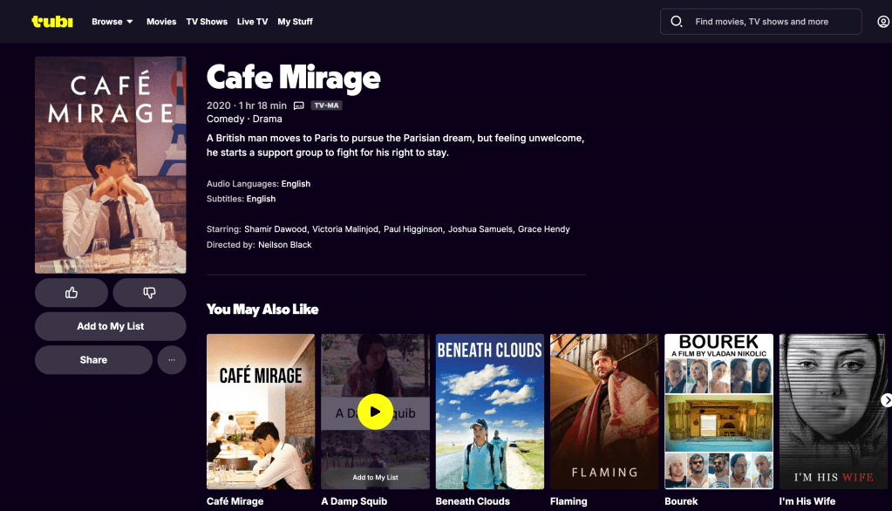This screenshot has width=892, height=511.
Task: Open My Stuff page
Action: click(295, 22)
